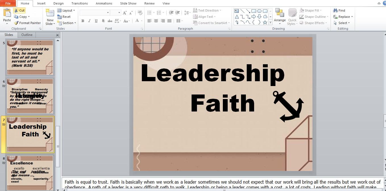Image resolution: width=386 pixels, height=191 pixels.
Task: Toggle Italic formatting
Action: click(x=89, y=21)
